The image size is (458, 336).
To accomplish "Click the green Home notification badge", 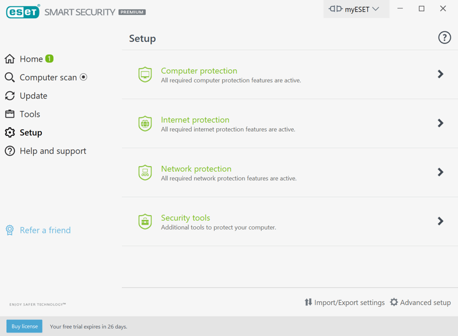I will [49, 59].
